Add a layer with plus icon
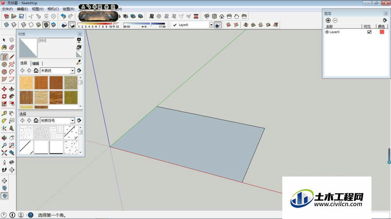This screenshot has height=219, width=391. tap(328, 20)
